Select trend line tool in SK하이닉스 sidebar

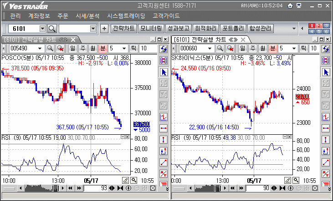(x=326, y=162)
